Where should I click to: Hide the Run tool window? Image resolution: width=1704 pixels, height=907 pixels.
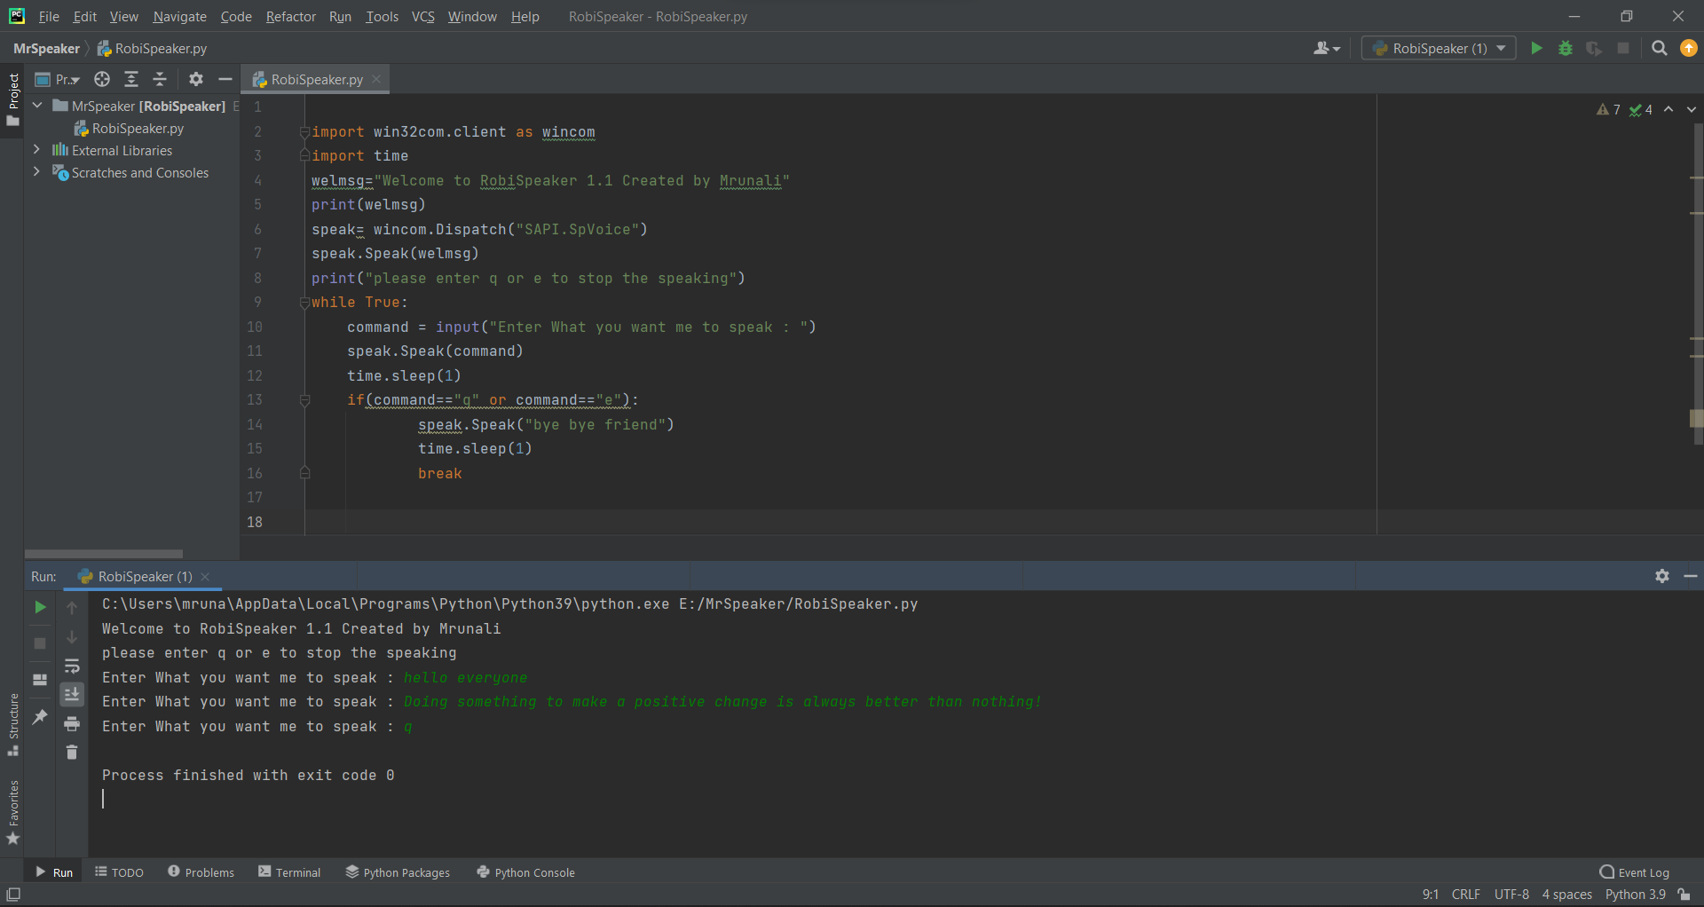pyautogui.click(x=1691, y=576)
